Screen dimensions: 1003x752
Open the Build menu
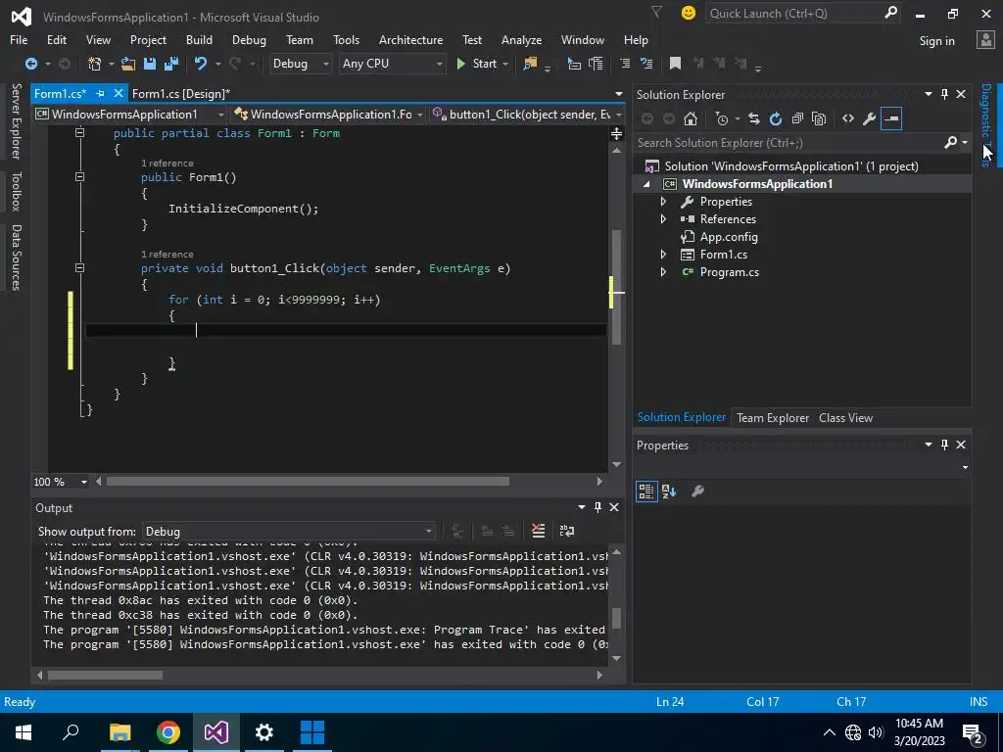point(199,39)
